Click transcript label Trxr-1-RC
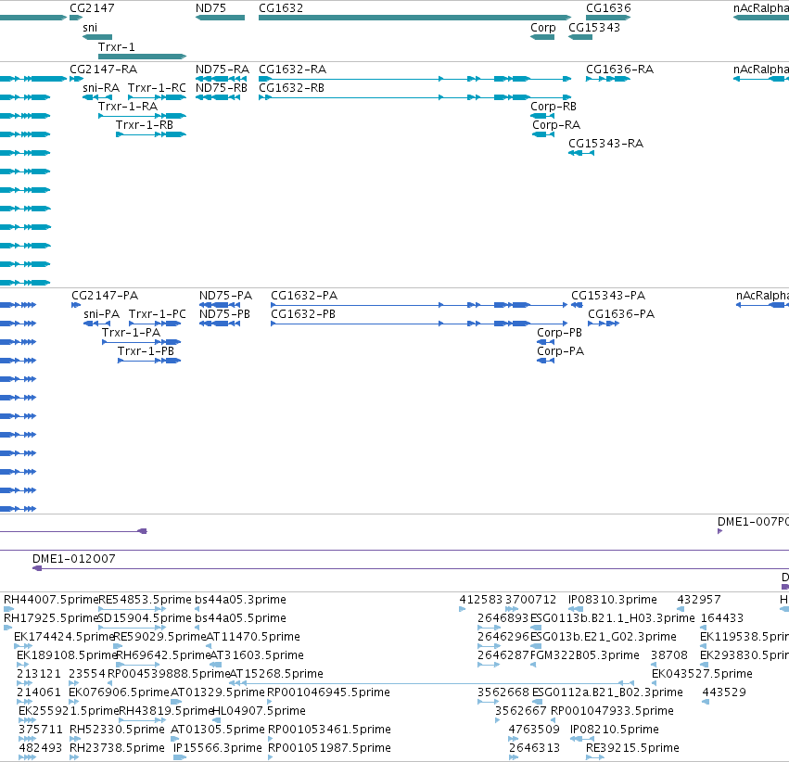The image size is (789, 762). [157, 88]
